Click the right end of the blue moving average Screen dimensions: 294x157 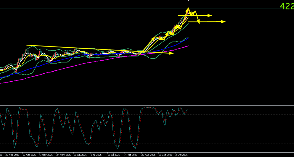(x=188, y=38)
